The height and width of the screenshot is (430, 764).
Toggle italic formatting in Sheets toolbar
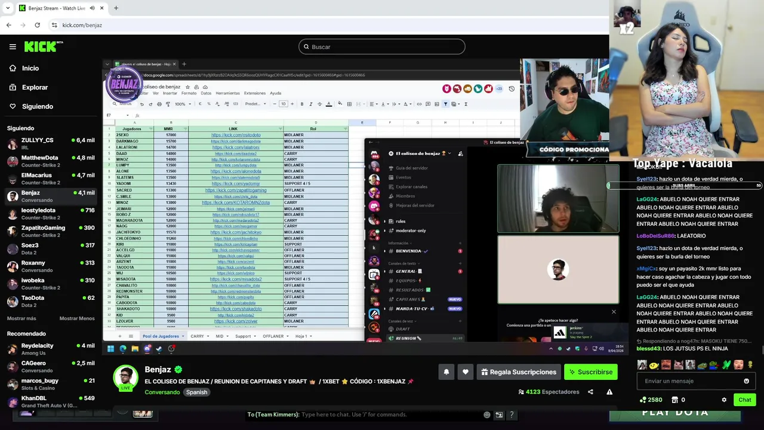point(310,104)
